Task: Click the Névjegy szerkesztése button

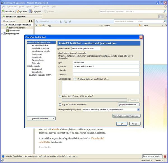Action: tap(129, 104)
